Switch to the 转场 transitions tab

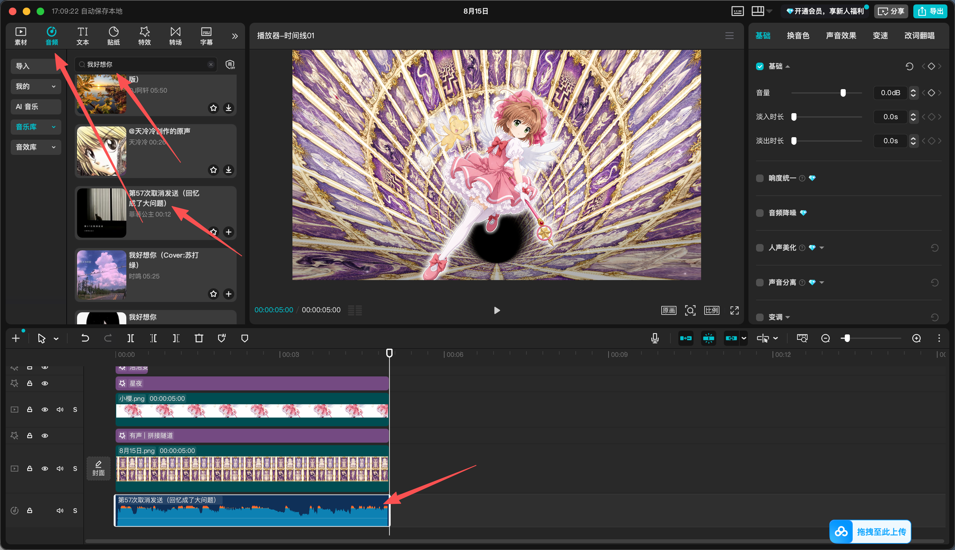176,36
